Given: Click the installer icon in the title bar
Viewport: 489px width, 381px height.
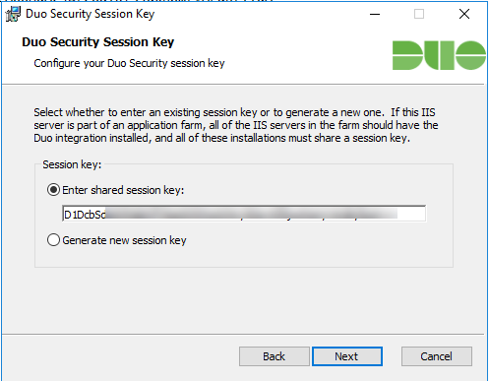Looking at the screenshot, I should [13, 14].
